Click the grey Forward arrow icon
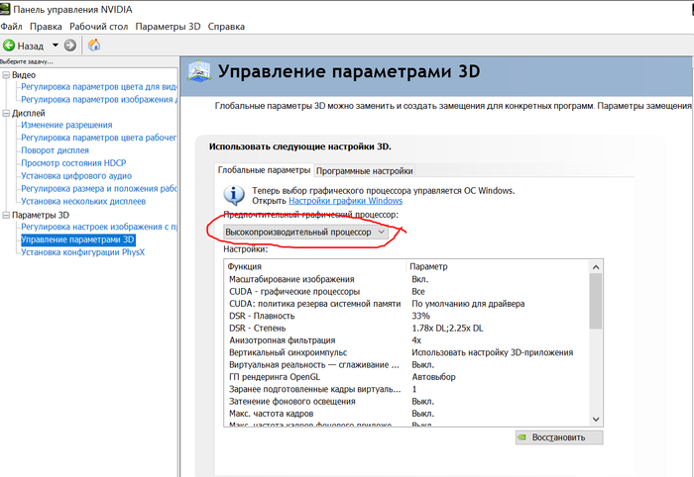 point(70,46)
